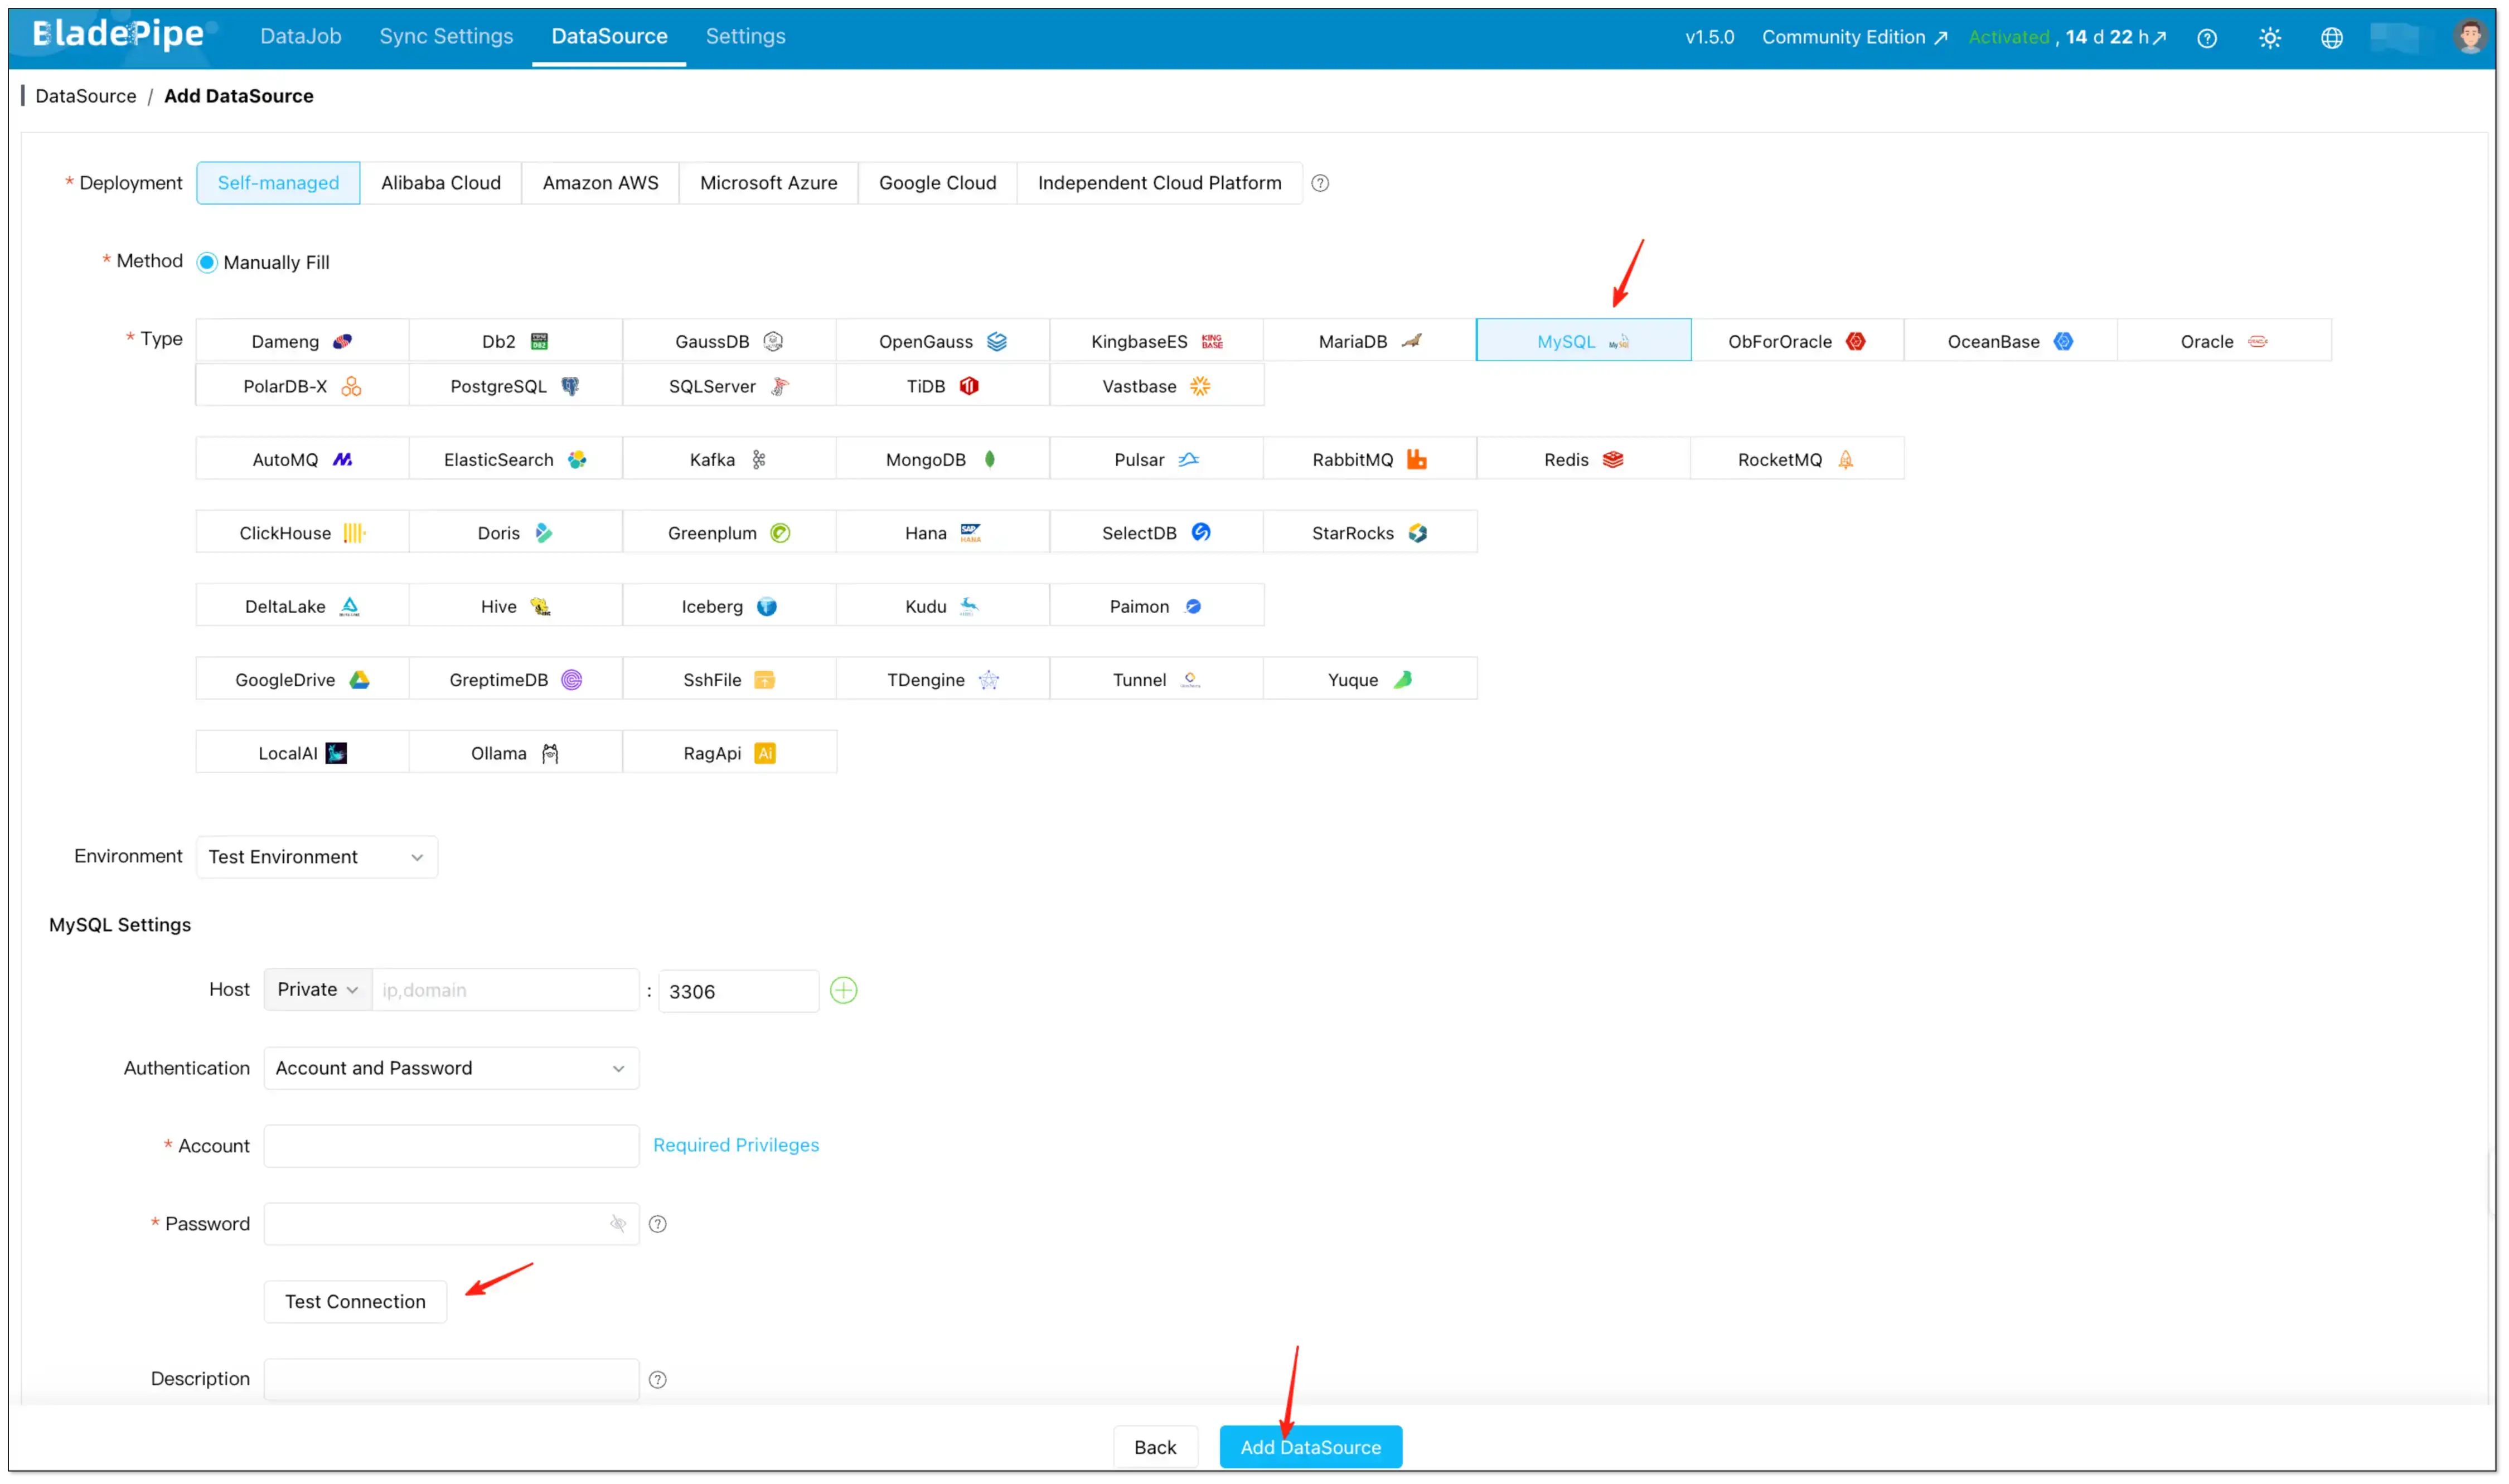Click the help question-mark icon in header
The width and height of the screenshot is (2509, 1484).
tap(2207, 38)
